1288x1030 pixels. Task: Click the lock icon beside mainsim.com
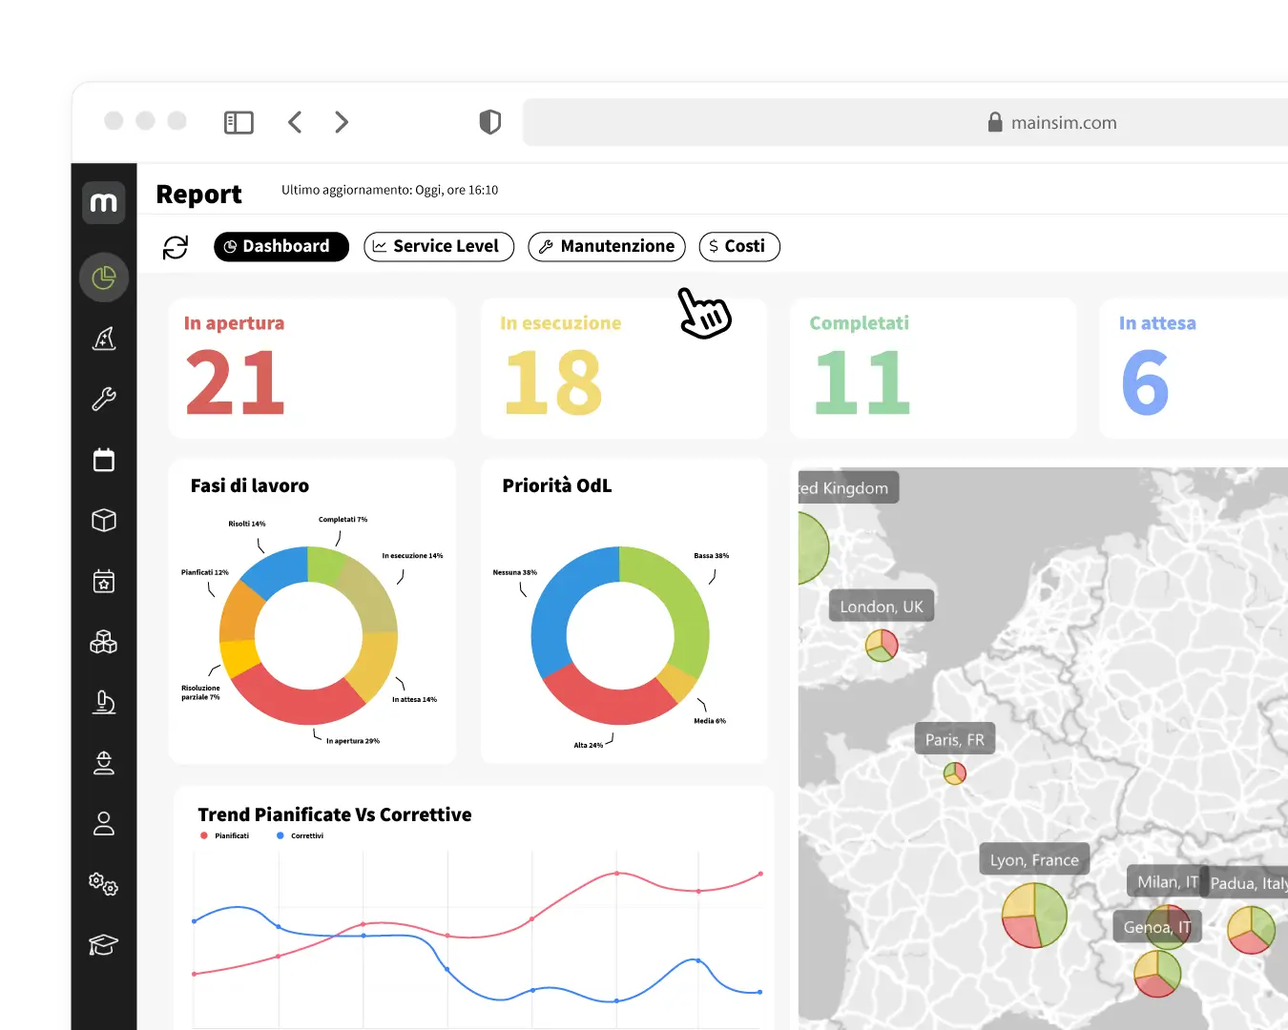[x=995, y=122]
